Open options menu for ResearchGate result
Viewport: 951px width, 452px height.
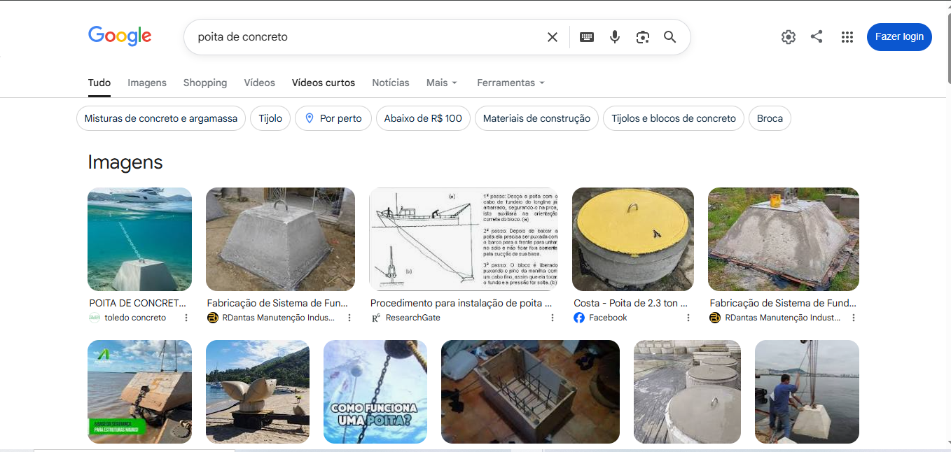coord(553,318)
